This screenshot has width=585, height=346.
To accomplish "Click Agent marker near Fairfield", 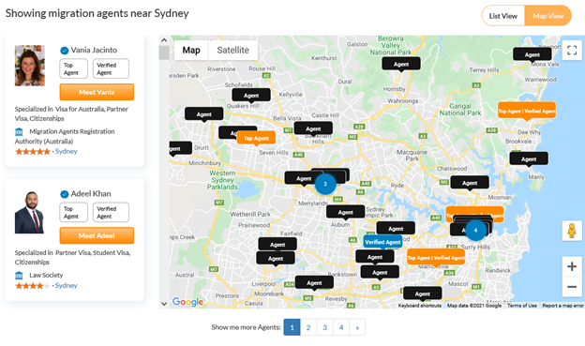I will pyautogui.click(x=277, y=245).
